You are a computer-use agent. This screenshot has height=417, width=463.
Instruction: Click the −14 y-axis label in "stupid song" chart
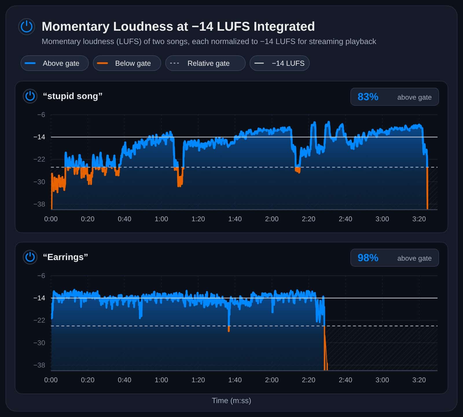point(39,137)
